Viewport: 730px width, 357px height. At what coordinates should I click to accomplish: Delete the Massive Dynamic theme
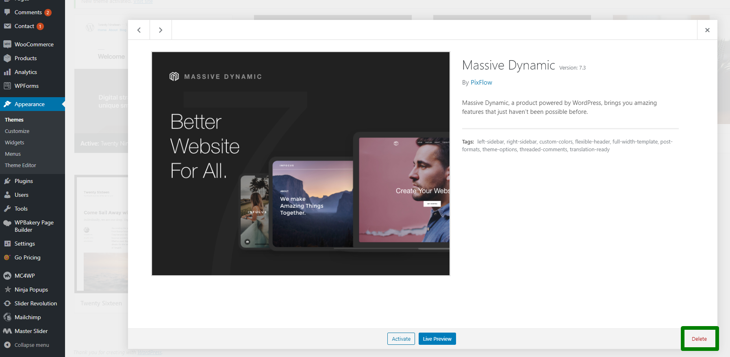[699, 339]
